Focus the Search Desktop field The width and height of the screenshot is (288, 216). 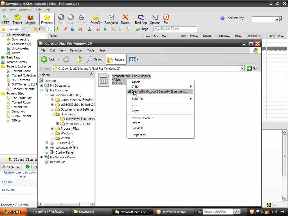pyautogui.click(x=218, y=211)
